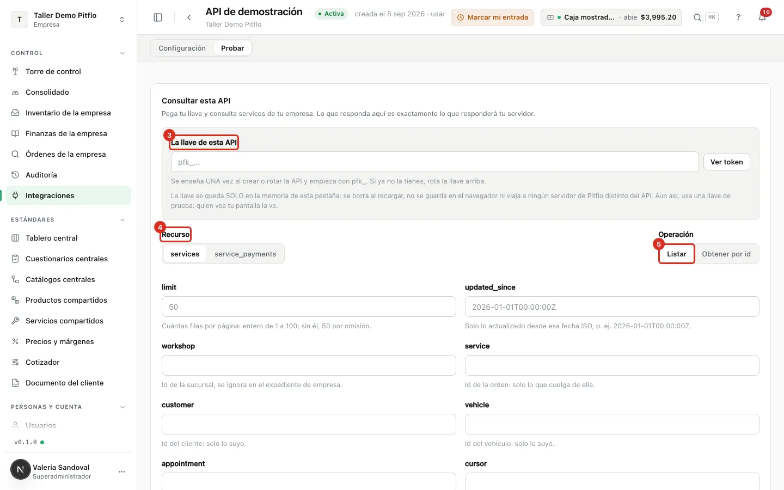This screenshot has width=784, height=490.
Task: Click the Integraciones plug icon
Action: [15, 195]
